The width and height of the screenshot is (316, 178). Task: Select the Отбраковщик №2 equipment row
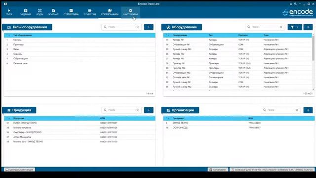click(x=237, y=73)
